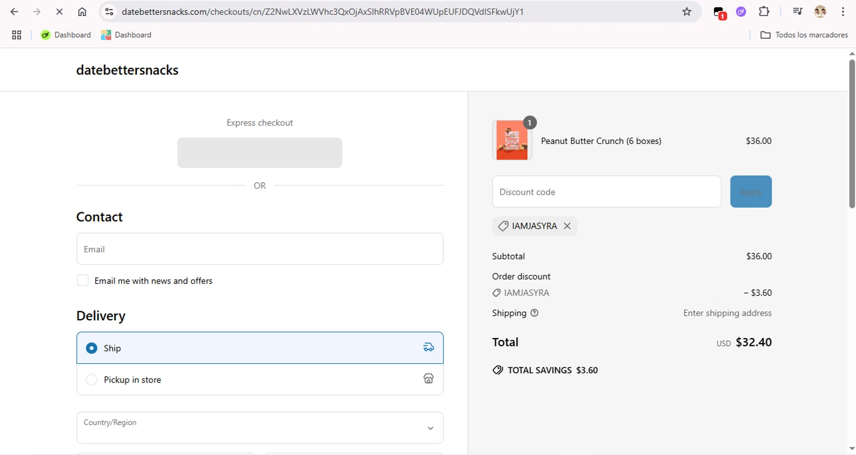
Task: Click the Shipping help question icon
Action: tap(534, 313)
